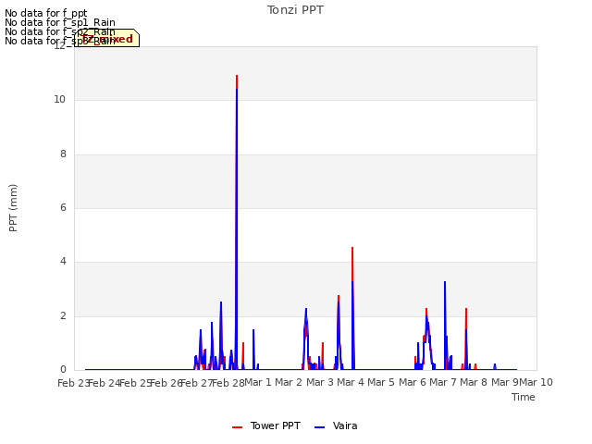Click the Mar 8 x-axis tick label

point(474,382)
